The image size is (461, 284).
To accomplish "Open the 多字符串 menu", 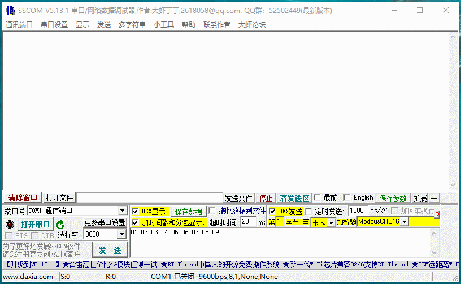I will [132, 24].
